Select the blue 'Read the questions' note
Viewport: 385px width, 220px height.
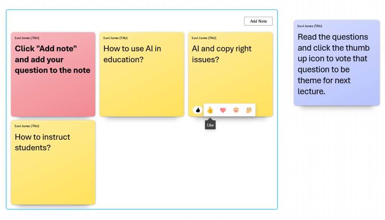tap(336, 64)
